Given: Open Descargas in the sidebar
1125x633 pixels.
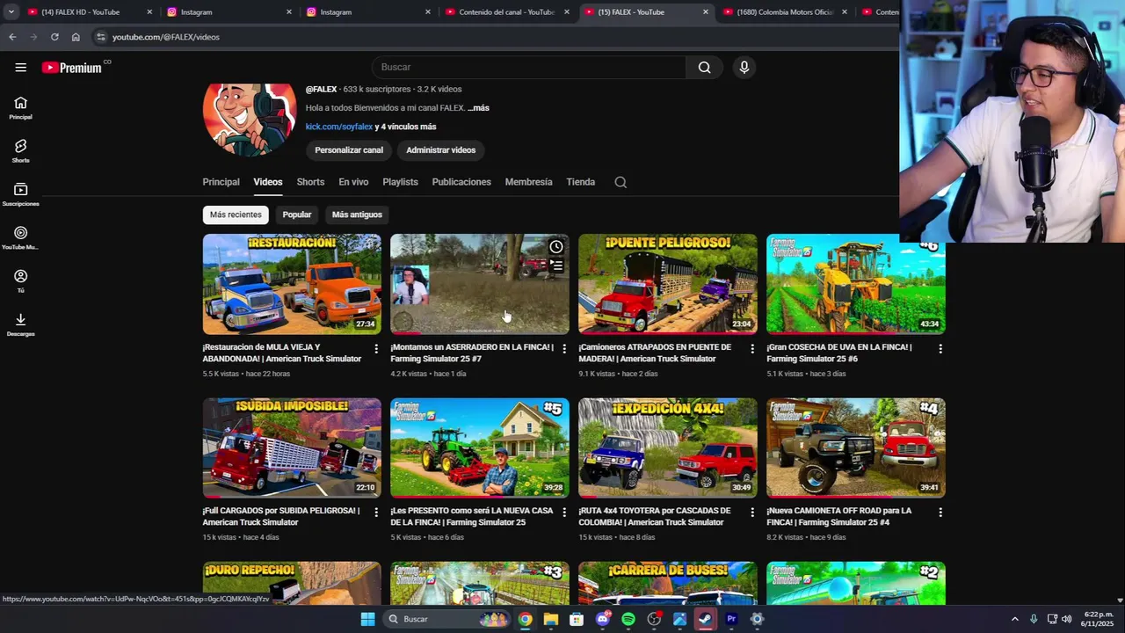Looking at the screenshot, I should tap(20, 324).
